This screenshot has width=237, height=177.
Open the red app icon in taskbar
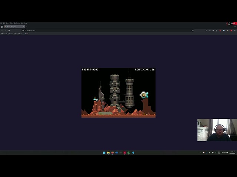[x=125, y=153]
